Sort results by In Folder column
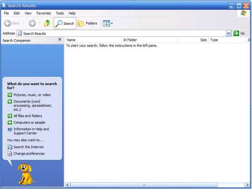 150,40
